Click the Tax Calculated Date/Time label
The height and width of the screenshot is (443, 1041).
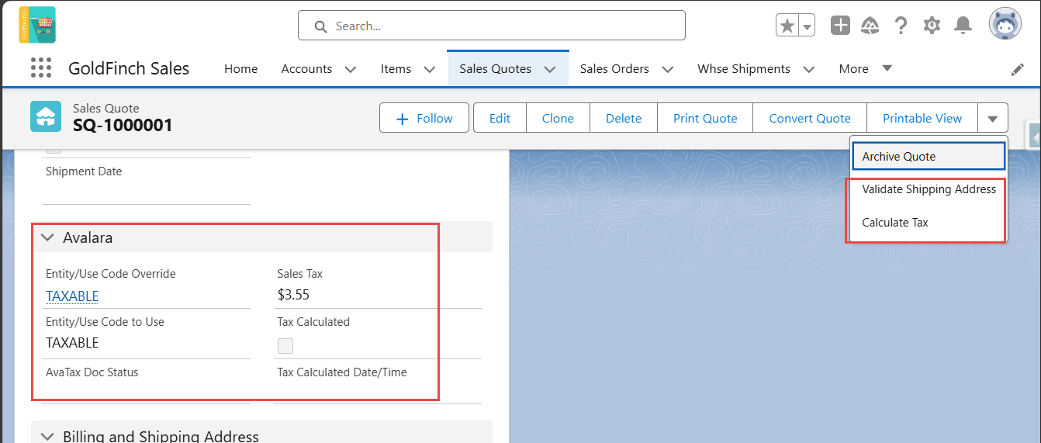342,372
